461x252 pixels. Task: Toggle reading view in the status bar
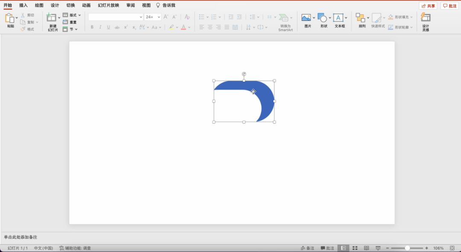click(x=366, y=248)
